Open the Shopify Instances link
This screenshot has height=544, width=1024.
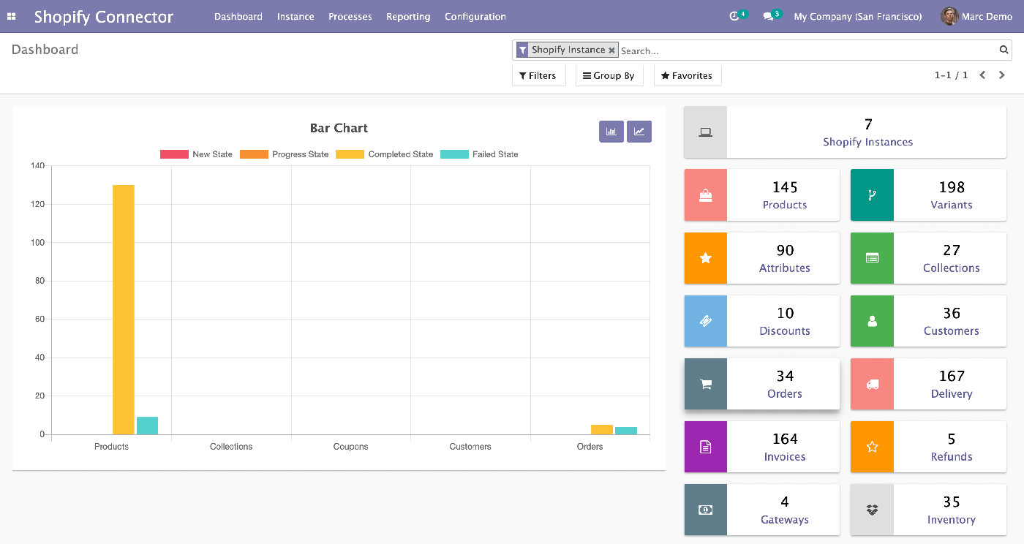pyautogui.click(x=867, y=142)
